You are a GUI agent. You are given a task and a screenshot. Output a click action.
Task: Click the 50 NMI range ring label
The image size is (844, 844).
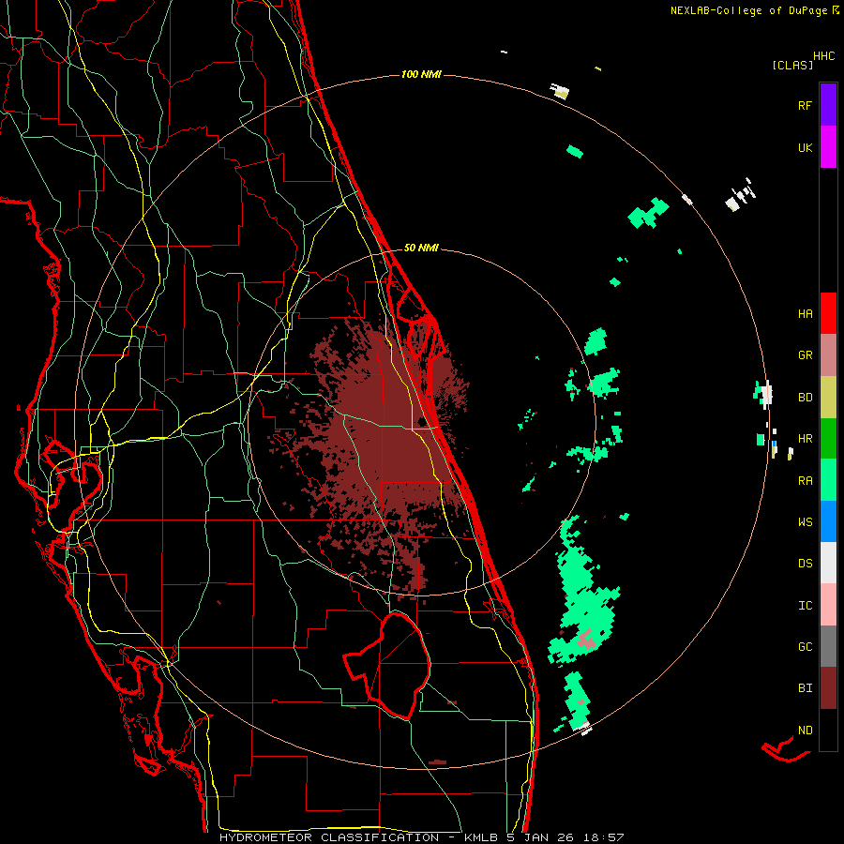421,249
